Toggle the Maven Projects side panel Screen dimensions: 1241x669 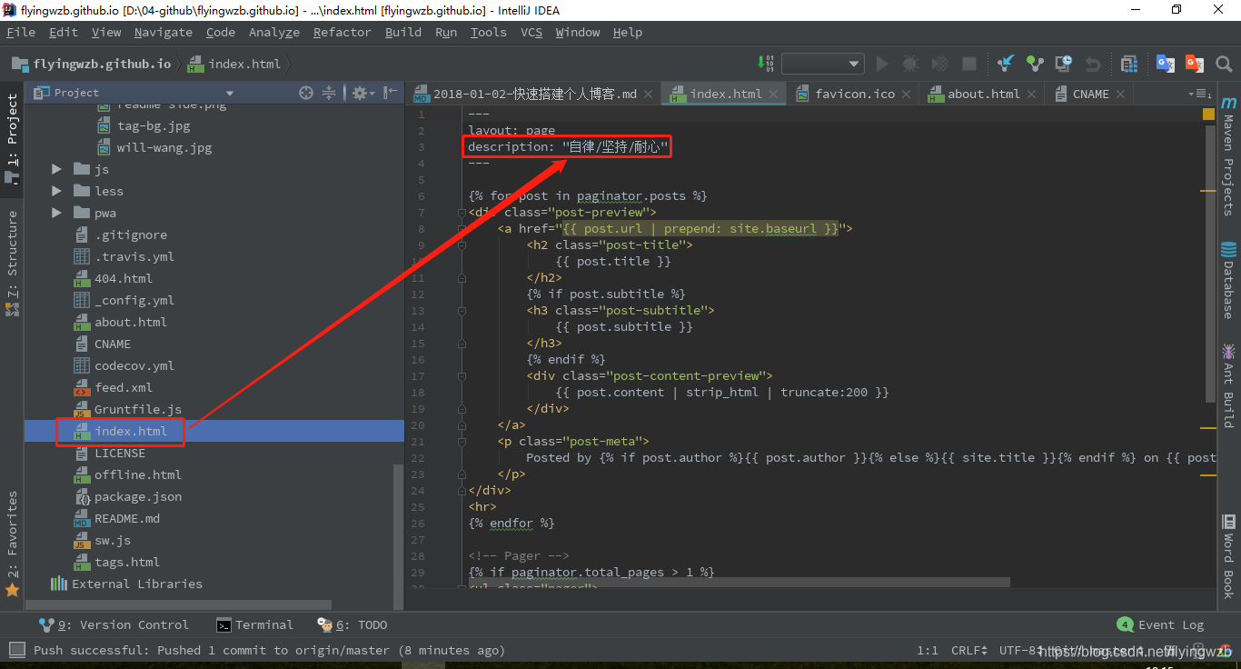pyautogui.click(x=1228, y=154)
